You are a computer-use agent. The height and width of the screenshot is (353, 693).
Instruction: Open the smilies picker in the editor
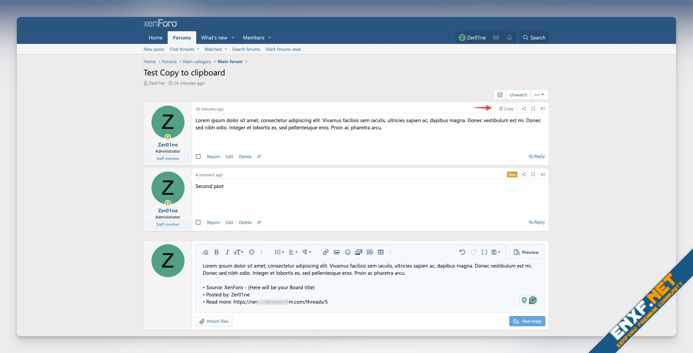pyautogui.click(x=347, y=252)
